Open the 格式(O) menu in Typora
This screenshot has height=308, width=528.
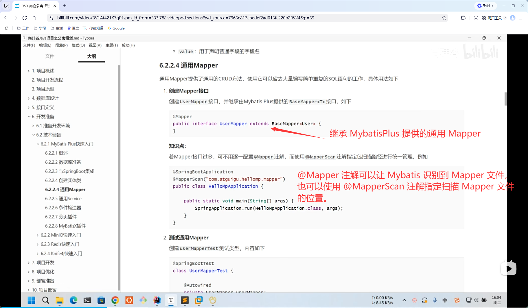pos(78,45)
